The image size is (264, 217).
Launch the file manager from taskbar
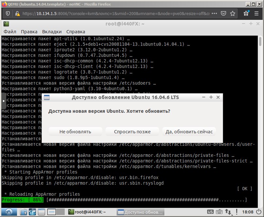24,212
